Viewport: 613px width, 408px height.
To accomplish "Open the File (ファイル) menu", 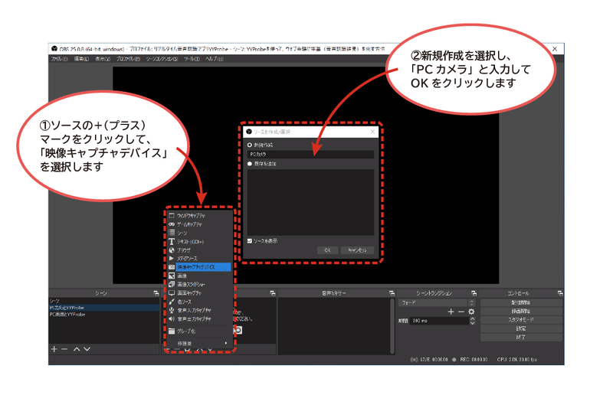I will pyautogui.click(x=59, y=59).
